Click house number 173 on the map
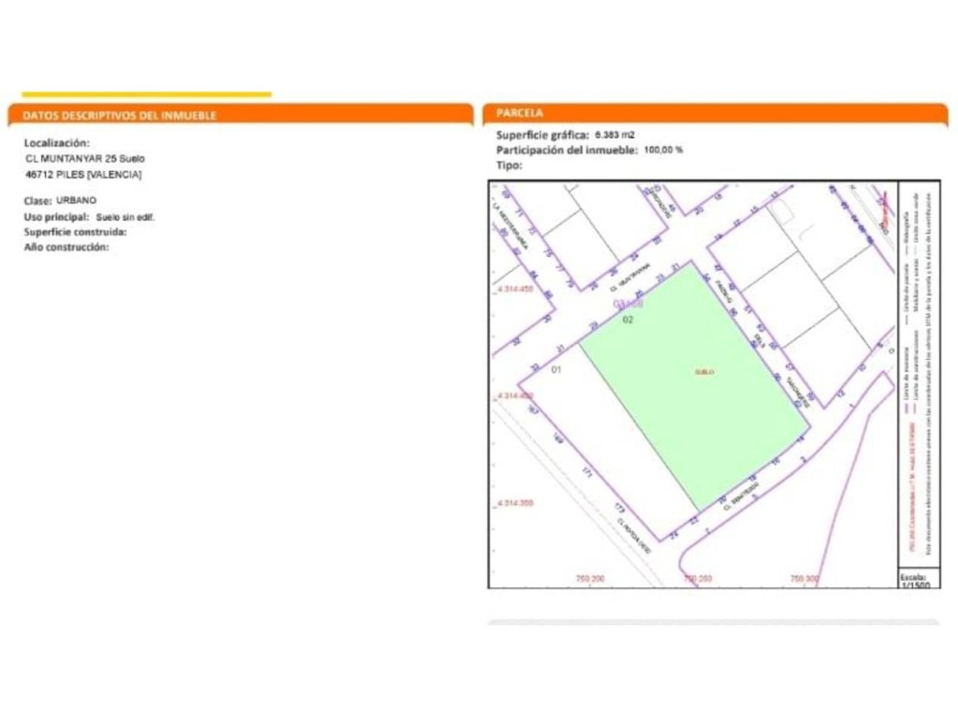This screenshot has width=958, height=718. coord(619,509)
